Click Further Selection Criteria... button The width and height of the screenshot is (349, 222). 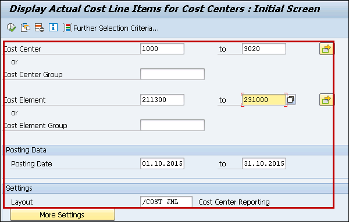[111, 28]
